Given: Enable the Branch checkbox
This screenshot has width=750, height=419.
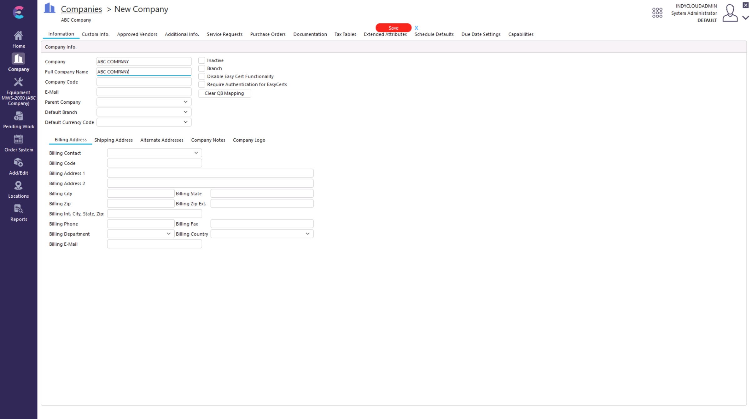Looking at the screenshot, I should click(x=202, y=68).
